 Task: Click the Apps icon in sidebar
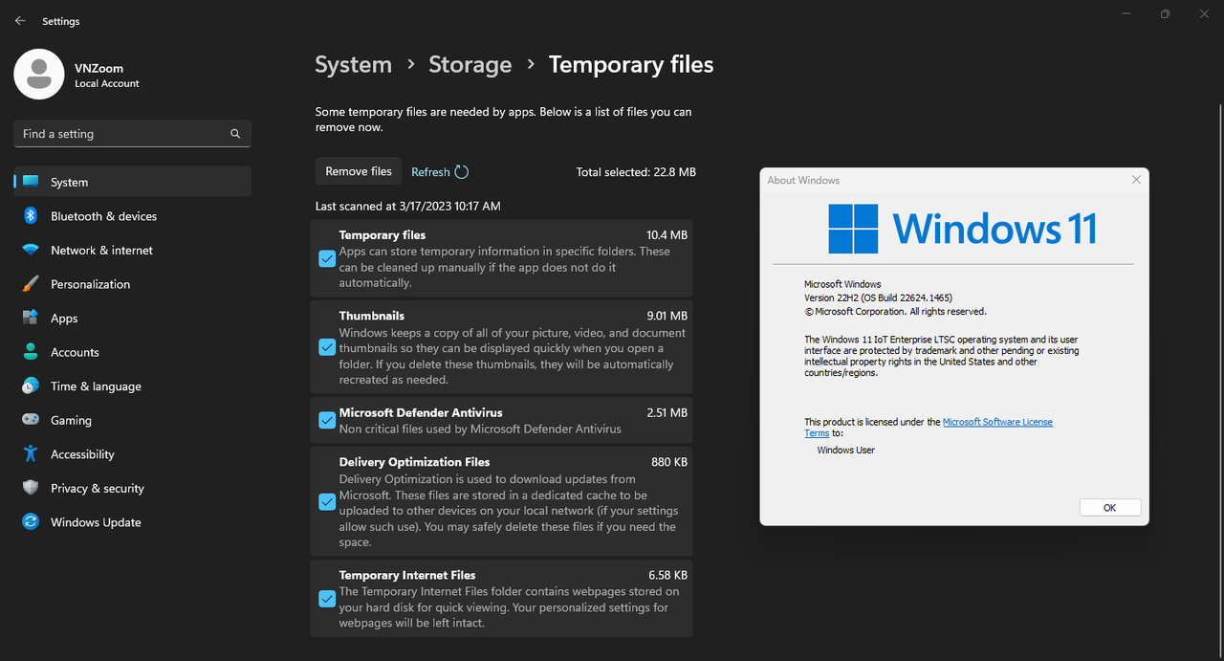tap(31, 319)
